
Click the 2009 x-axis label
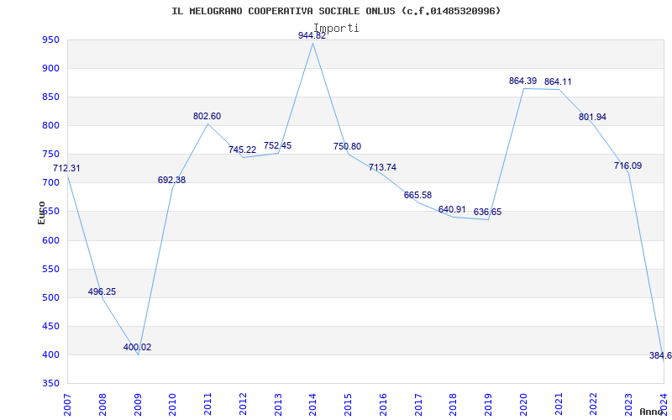tap(138, 405)
